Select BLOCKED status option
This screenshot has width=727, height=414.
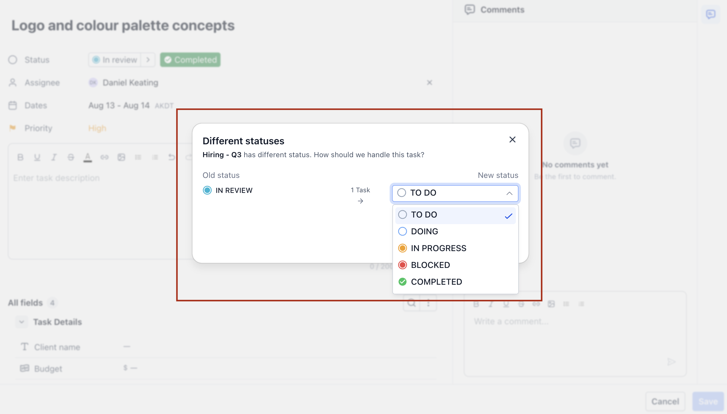455,265
